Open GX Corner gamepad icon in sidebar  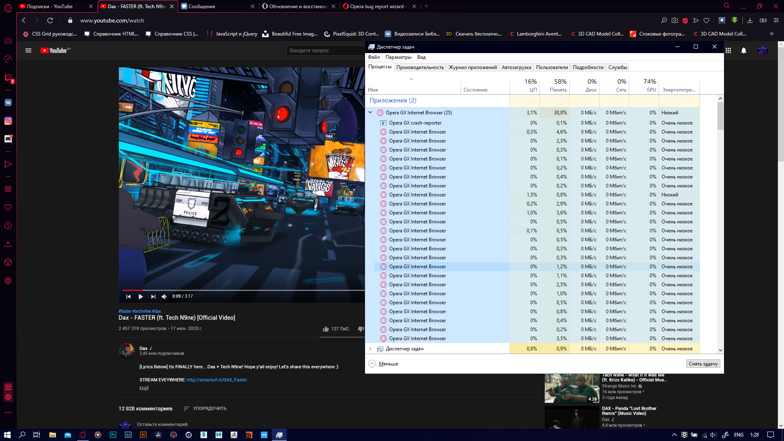[x=8, y=41]
